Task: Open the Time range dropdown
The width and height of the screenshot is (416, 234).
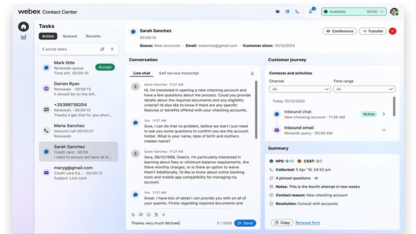Action: coord(364,89)
